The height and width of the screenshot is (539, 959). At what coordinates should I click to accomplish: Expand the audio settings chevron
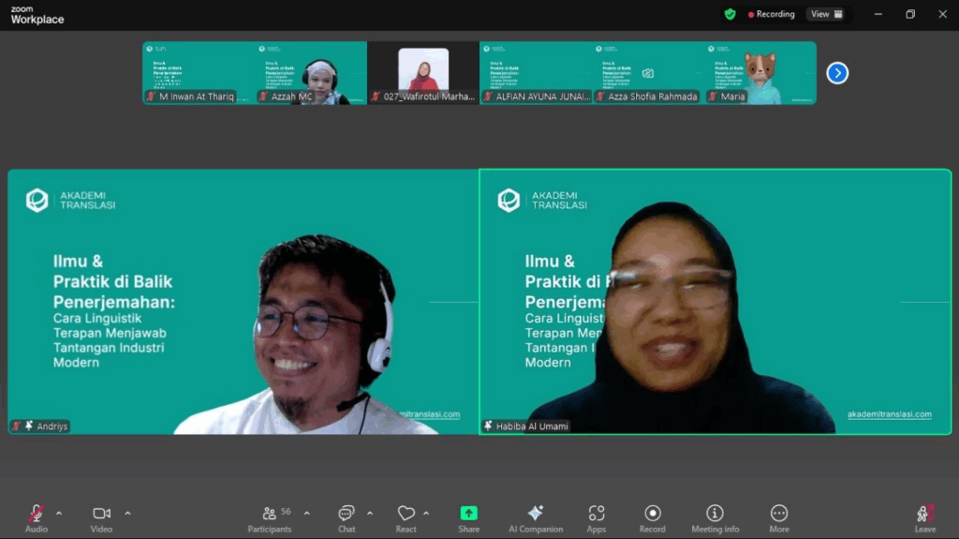(x=59, y=513)
